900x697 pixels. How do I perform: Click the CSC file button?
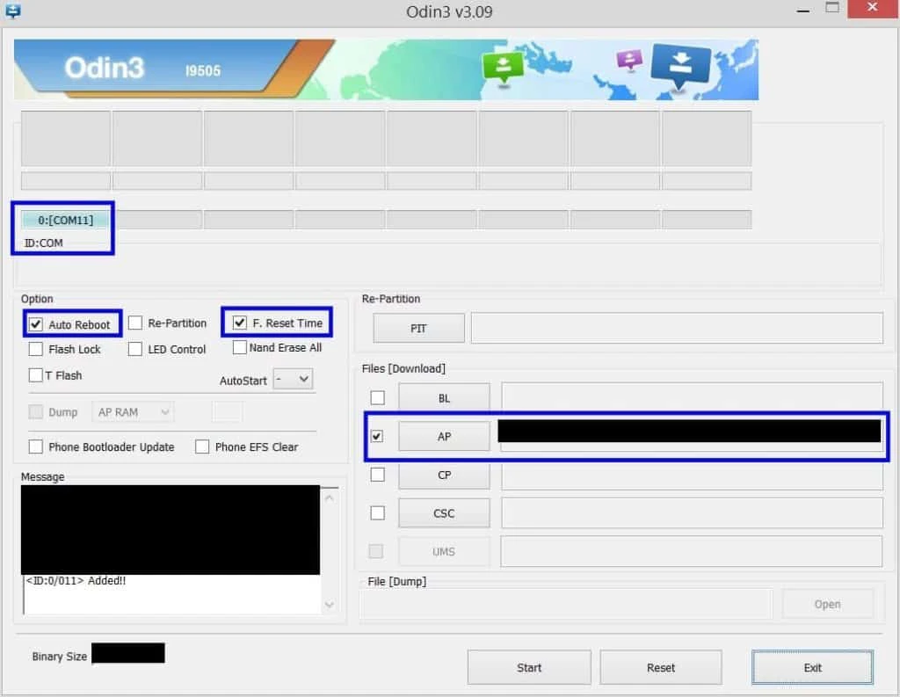pos(444,513)
